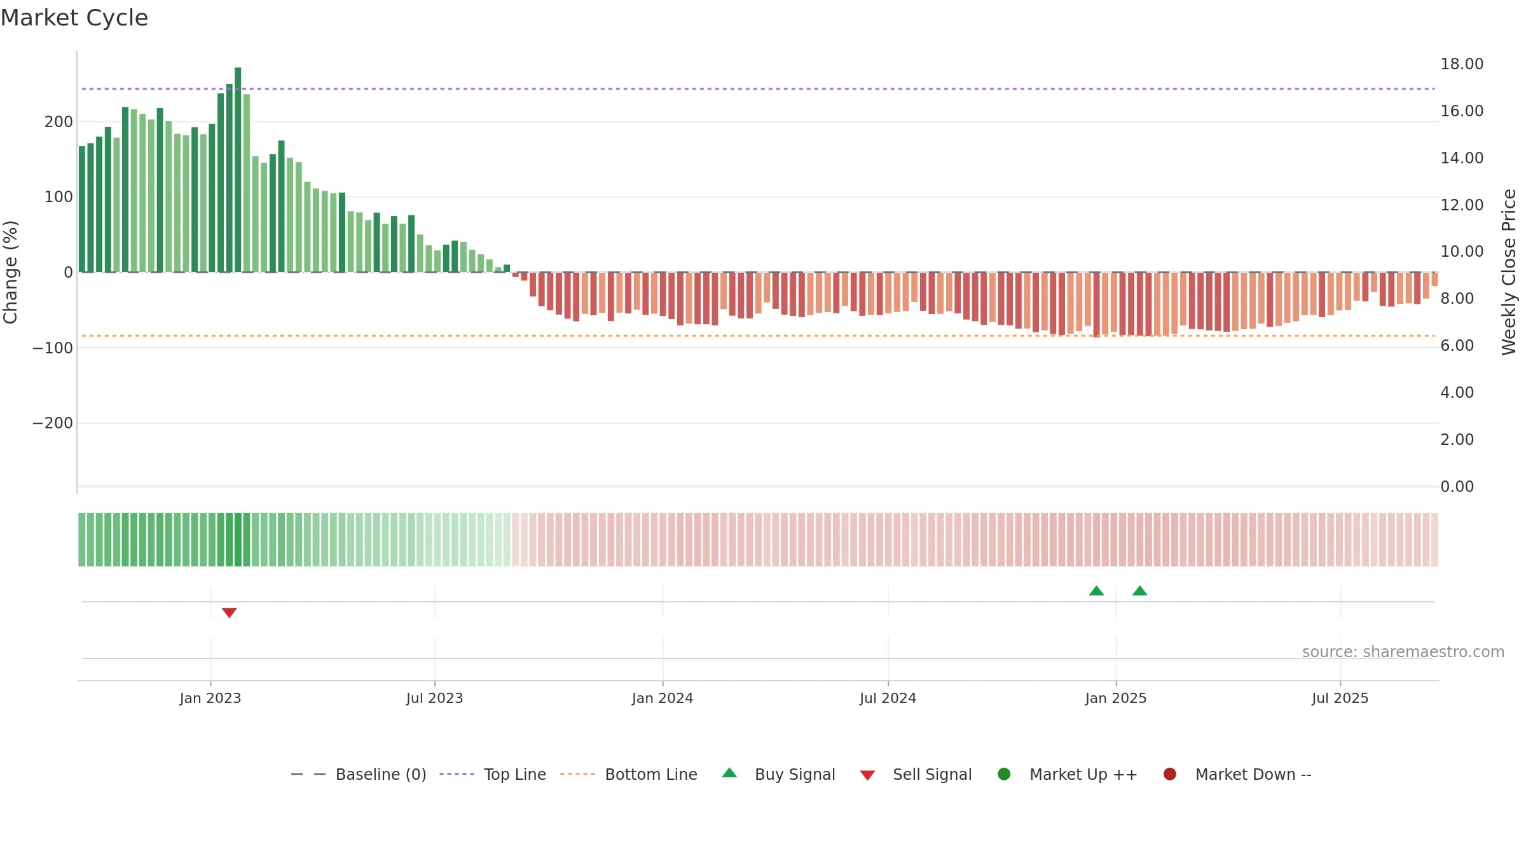1526x858 pixels.
Task: Click the Weekly Close Price axis title
Action: tap(1509, 272)
